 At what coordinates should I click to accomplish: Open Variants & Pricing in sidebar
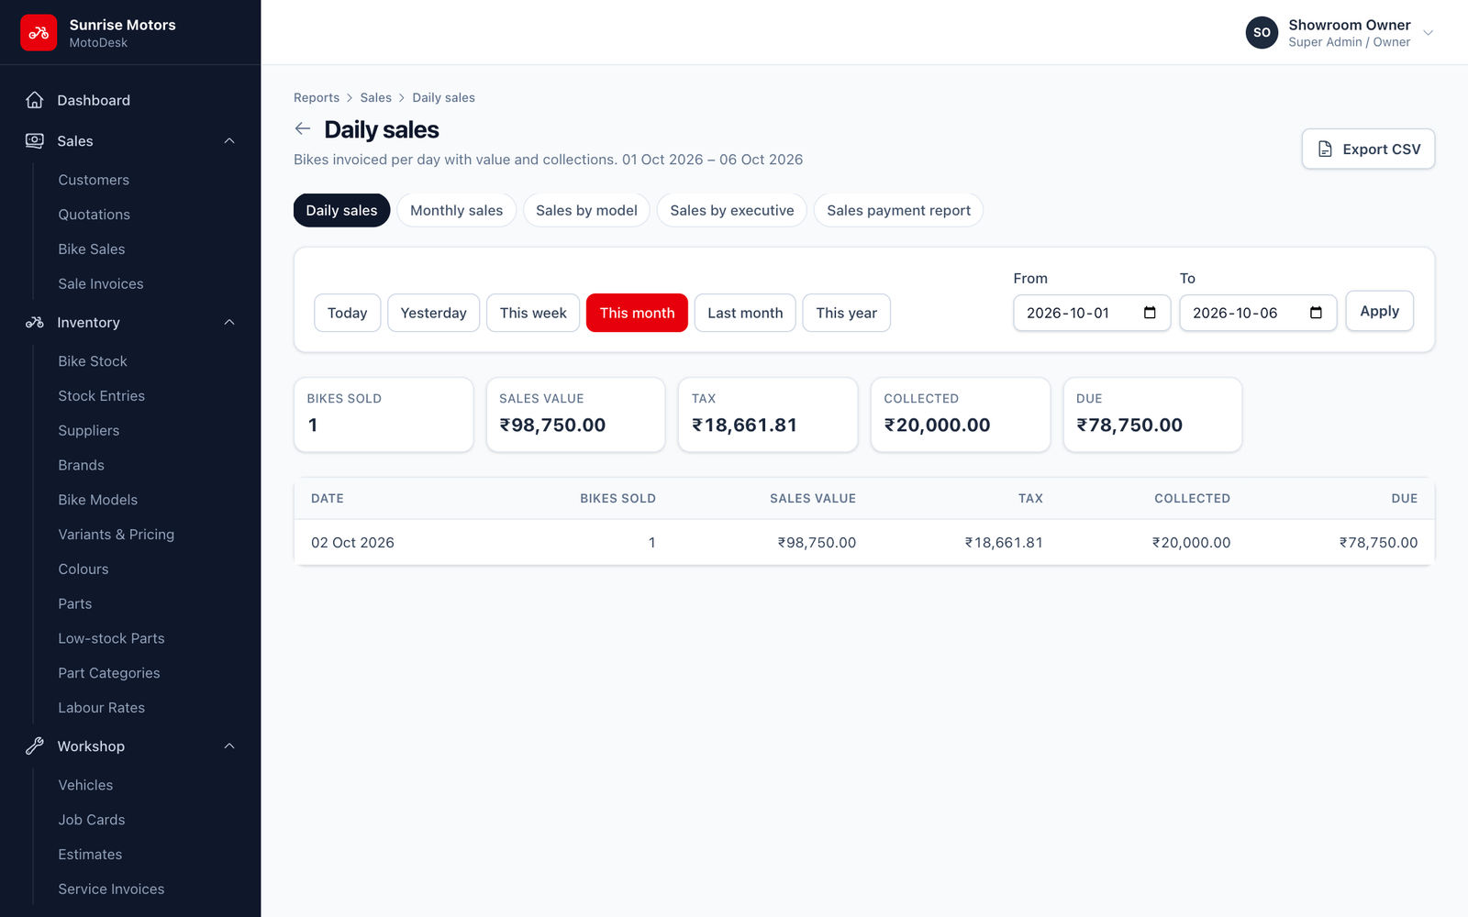point(116,535)
